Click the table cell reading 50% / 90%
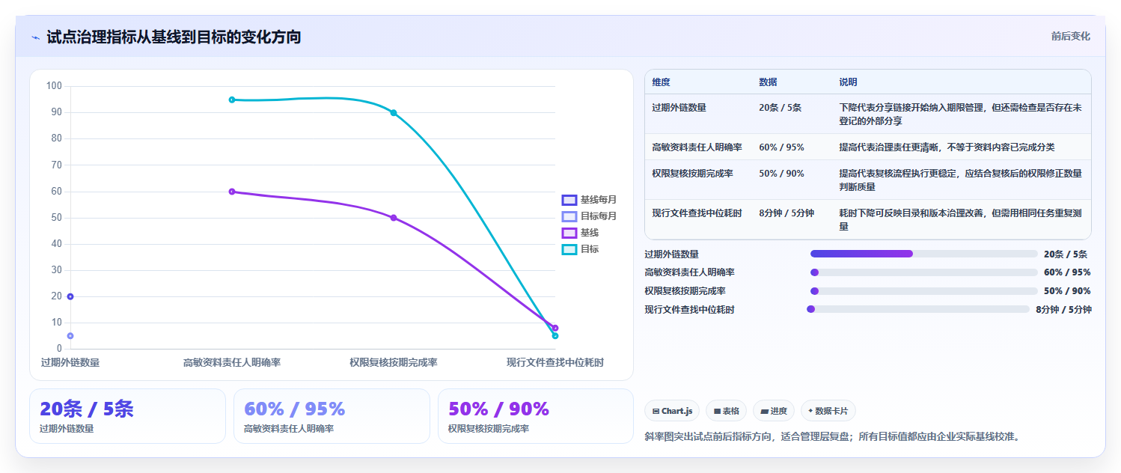Screen dimensions: 1121x473 [781, 174]
